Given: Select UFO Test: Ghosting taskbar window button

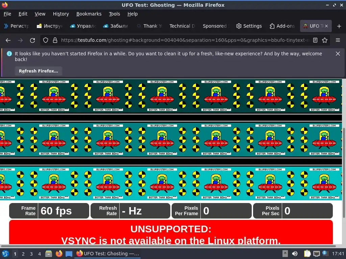Looking at the screenshot, I should (x=108, y=254).
